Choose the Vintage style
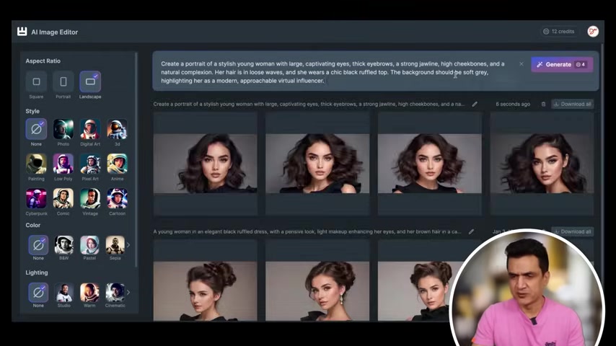Viewport: 616px width, 346px height. (90, 198)
